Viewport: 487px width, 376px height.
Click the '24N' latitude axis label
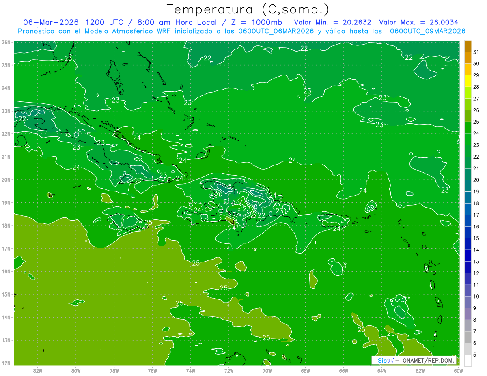[x=6, y=88]
